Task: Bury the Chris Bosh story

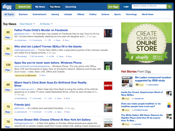Action: [x=67, y=98]
